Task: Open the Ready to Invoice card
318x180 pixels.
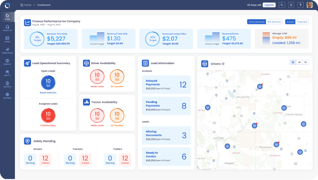Action: [166, 157]
